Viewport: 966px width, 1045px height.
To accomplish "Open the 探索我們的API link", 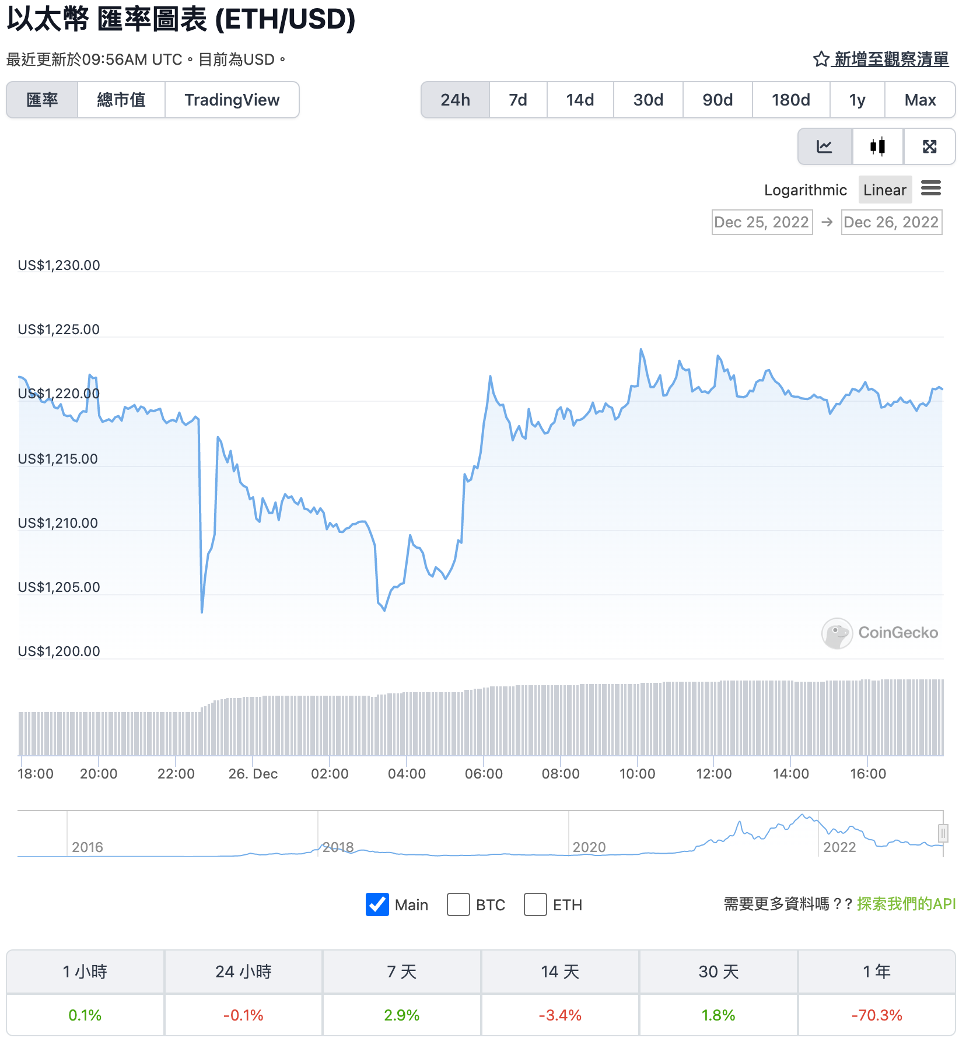I will pos(905,904).
